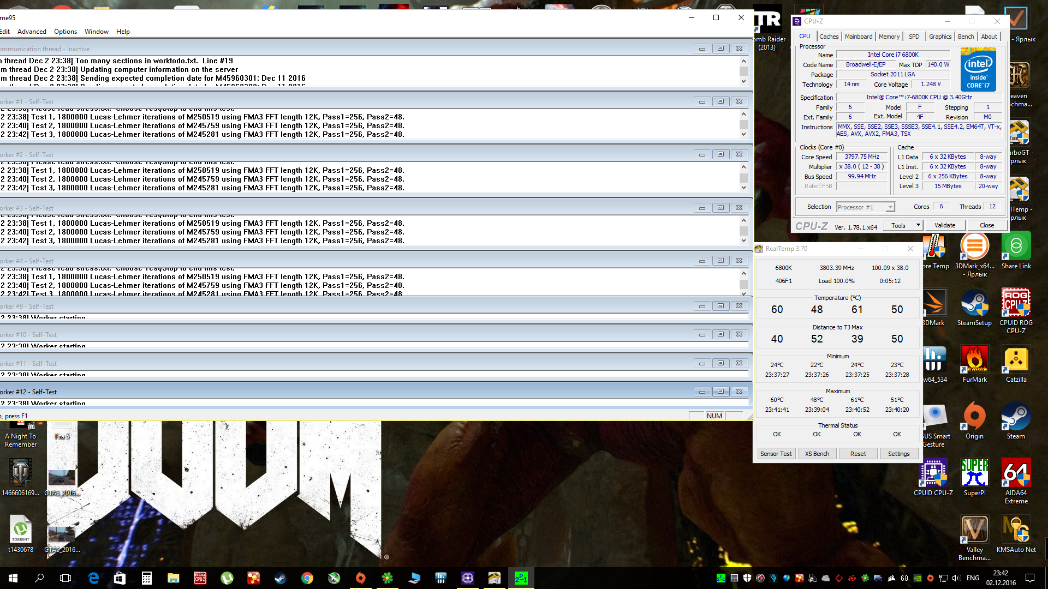Click the Sensor Test button in RealTemp
This screenshot has width=1048, height=589.
(x=776, y=454)
